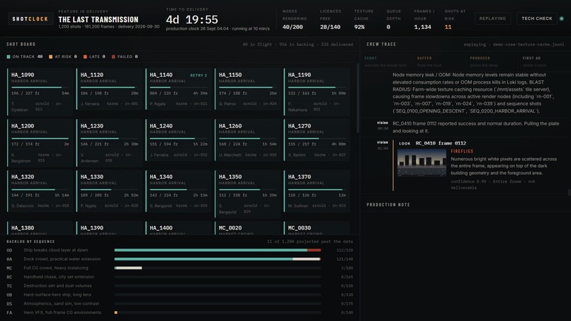Click the SHOTCLOCK logo badge
This screenshot has height=321, width=571.
(x=30, y=19)
